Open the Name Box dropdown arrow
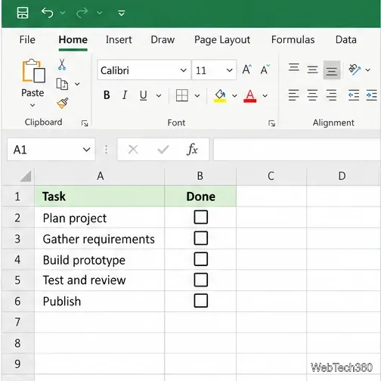 [x=86, y=150]
